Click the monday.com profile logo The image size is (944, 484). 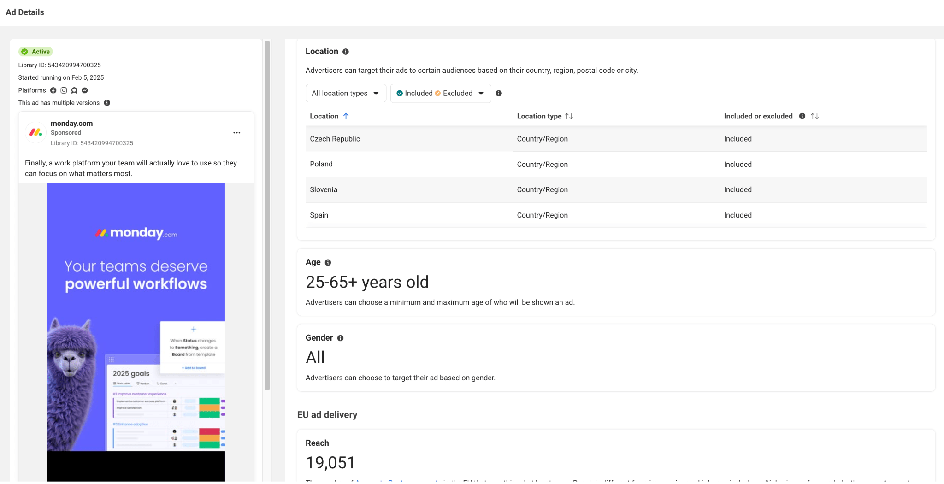[x=35, y=132]
